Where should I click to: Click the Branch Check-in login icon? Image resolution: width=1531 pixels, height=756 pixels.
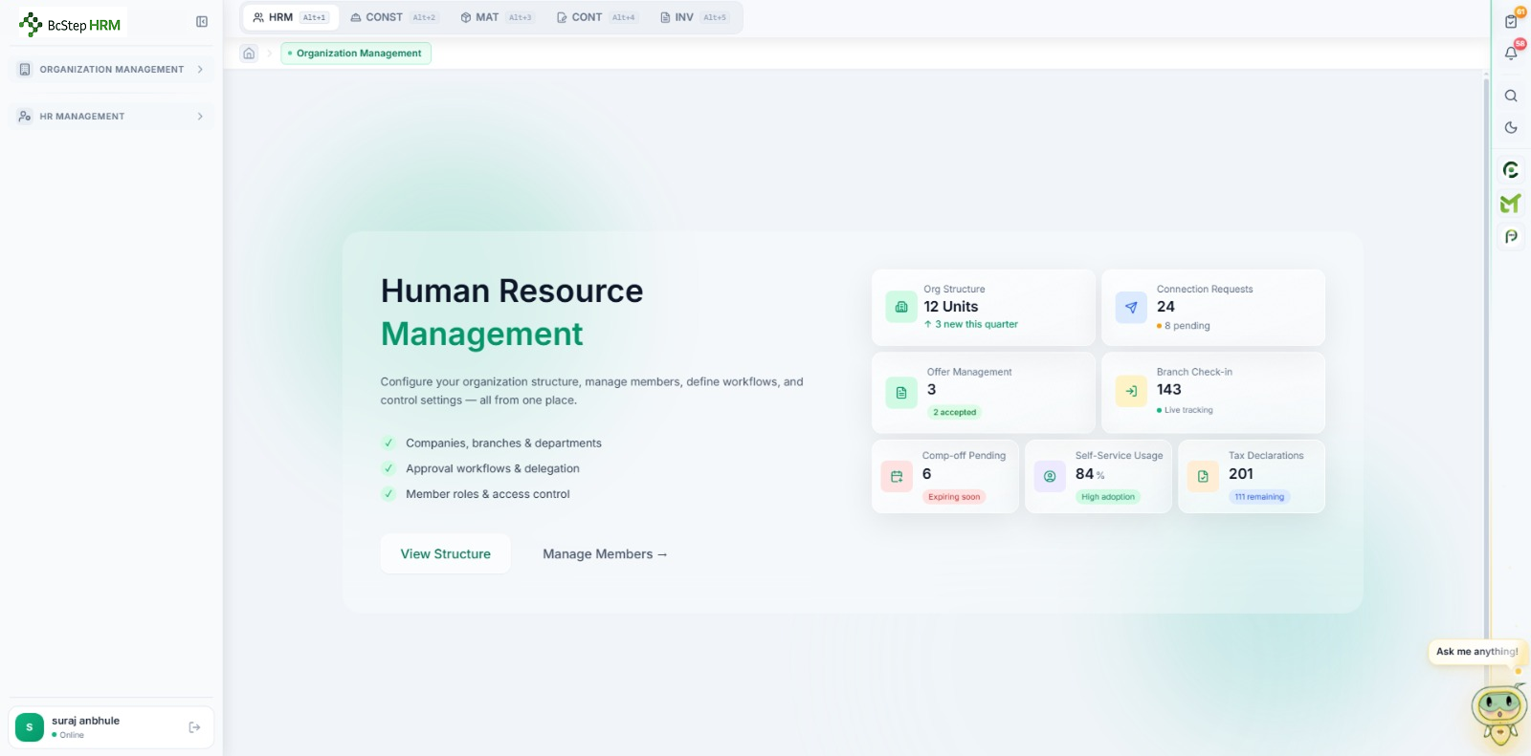[x=1131, y=391]
